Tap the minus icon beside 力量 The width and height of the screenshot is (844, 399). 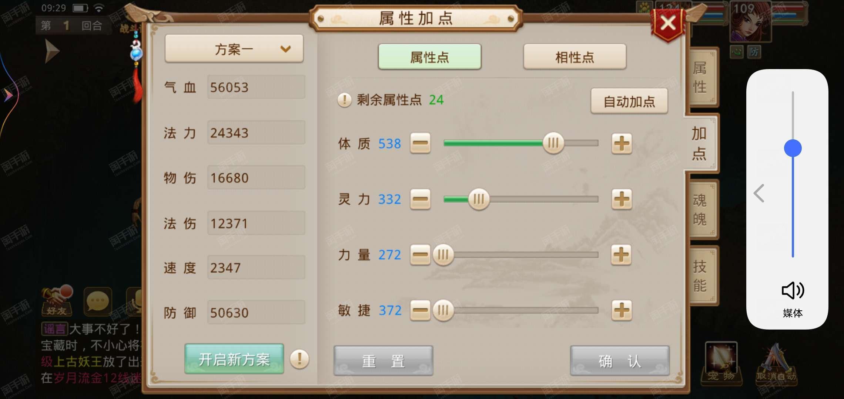click(420, 255)
